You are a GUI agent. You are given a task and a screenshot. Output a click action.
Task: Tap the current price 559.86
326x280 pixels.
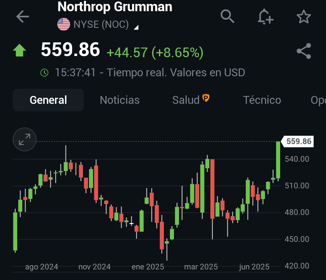(70, 50)
